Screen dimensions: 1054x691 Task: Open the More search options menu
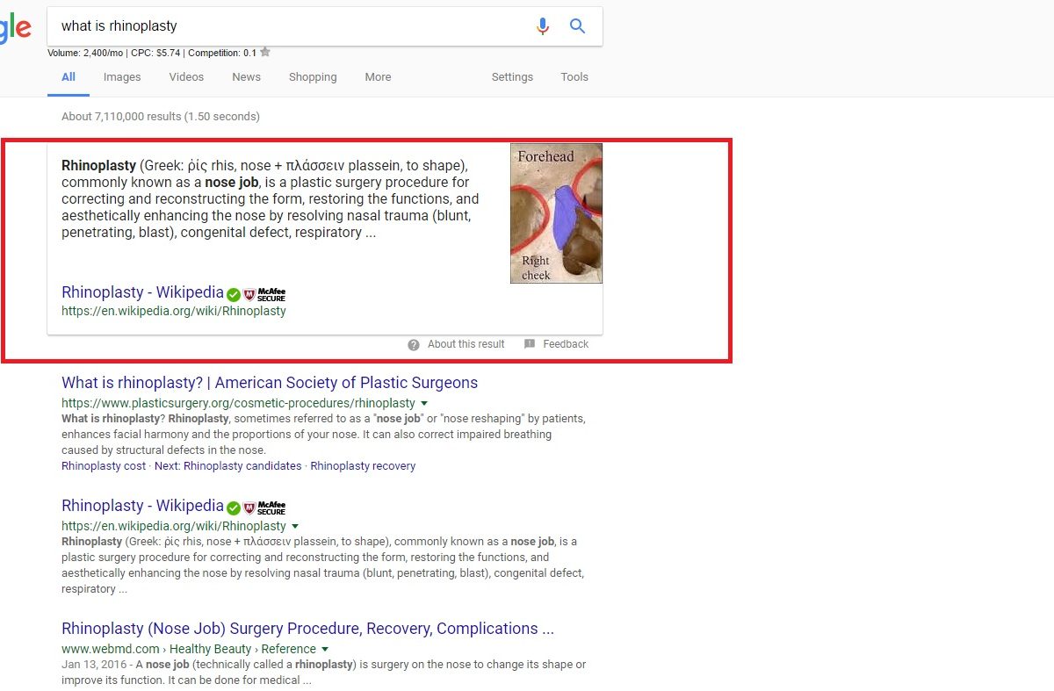point(378,77)
